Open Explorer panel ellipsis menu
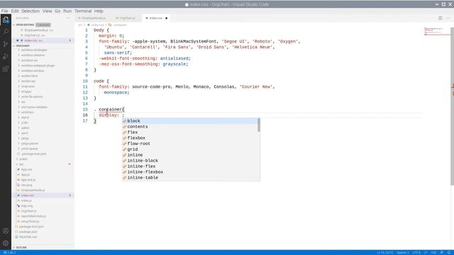The image size is (454, 255). pos(68,18)
